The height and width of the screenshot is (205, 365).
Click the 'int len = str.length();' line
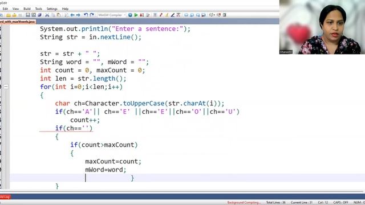83,79
